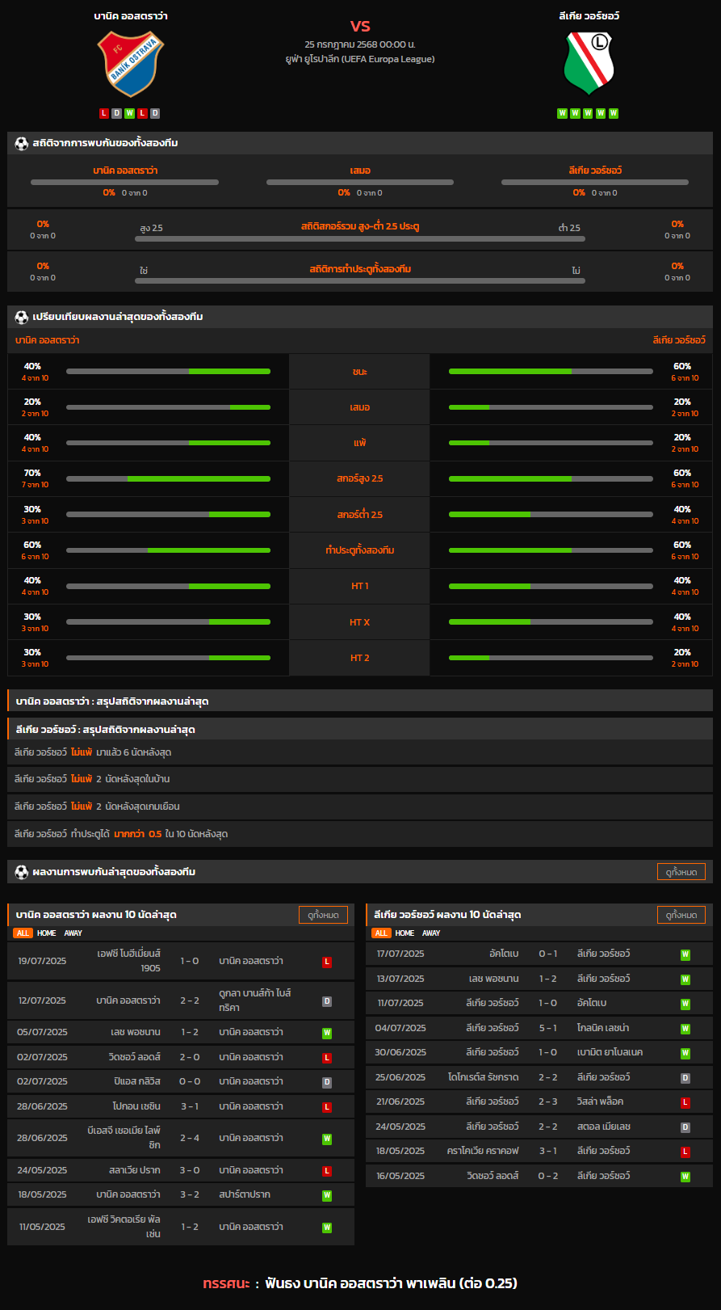The height and width of the screenshot is (1310, 721).
Task: Click the L badge on the คราโคเวีย คราคอฟ row
Action: [x=685, y=1152]
